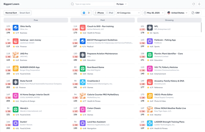The height and width of the screenshot is (132, 205).
Task: Click the Weather category label
Action: [158, 115]
